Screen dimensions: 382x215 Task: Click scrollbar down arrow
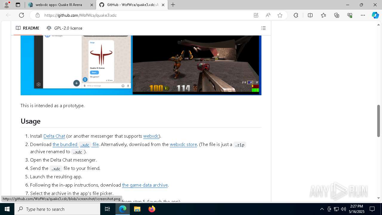point(379,198)
